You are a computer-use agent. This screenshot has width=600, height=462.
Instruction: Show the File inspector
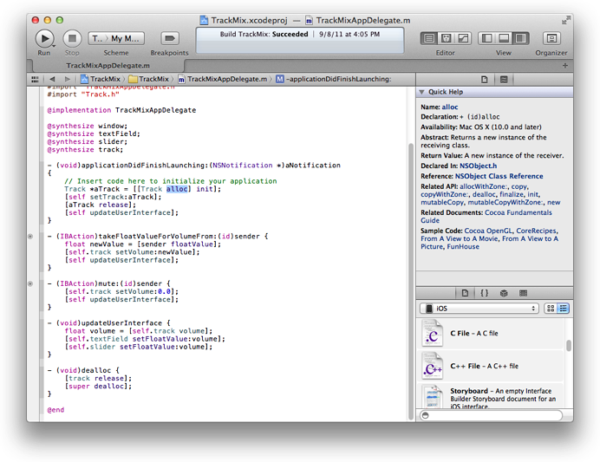pos(485,80)
